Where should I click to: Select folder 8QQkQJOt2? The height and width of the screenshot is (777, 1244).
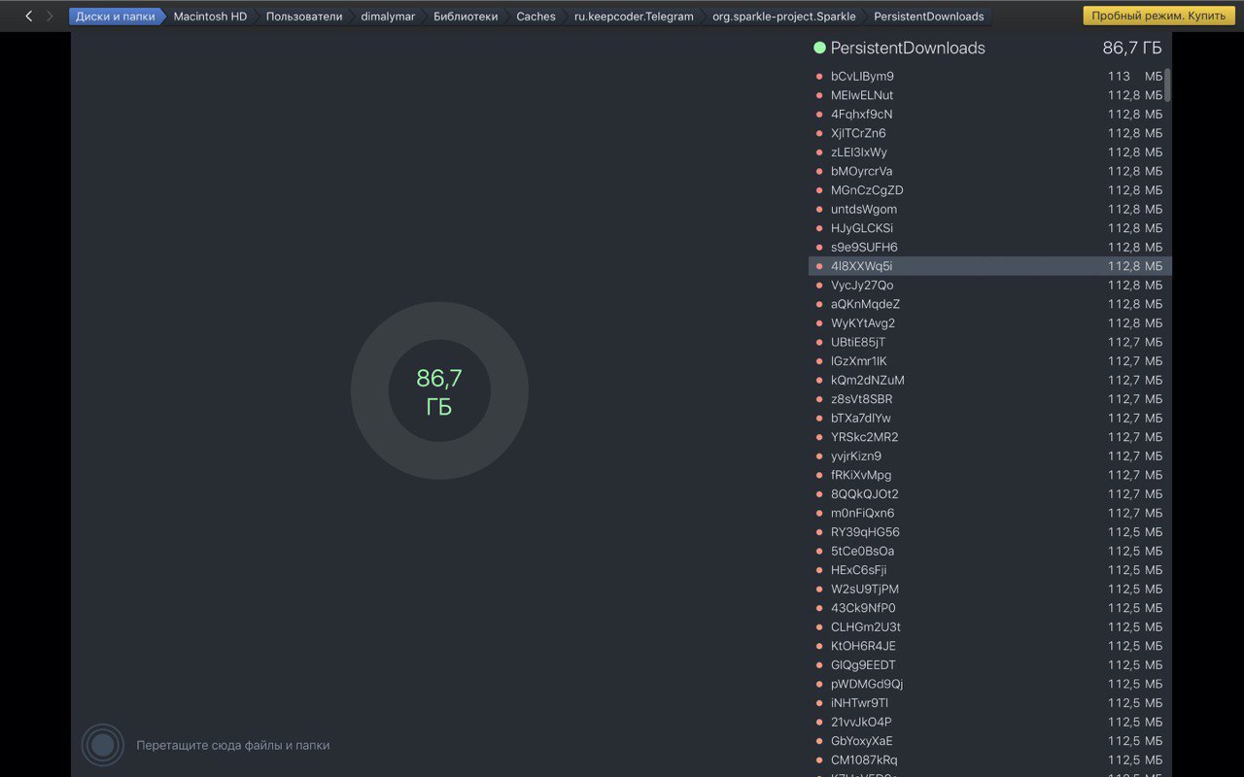click(990, 493)
